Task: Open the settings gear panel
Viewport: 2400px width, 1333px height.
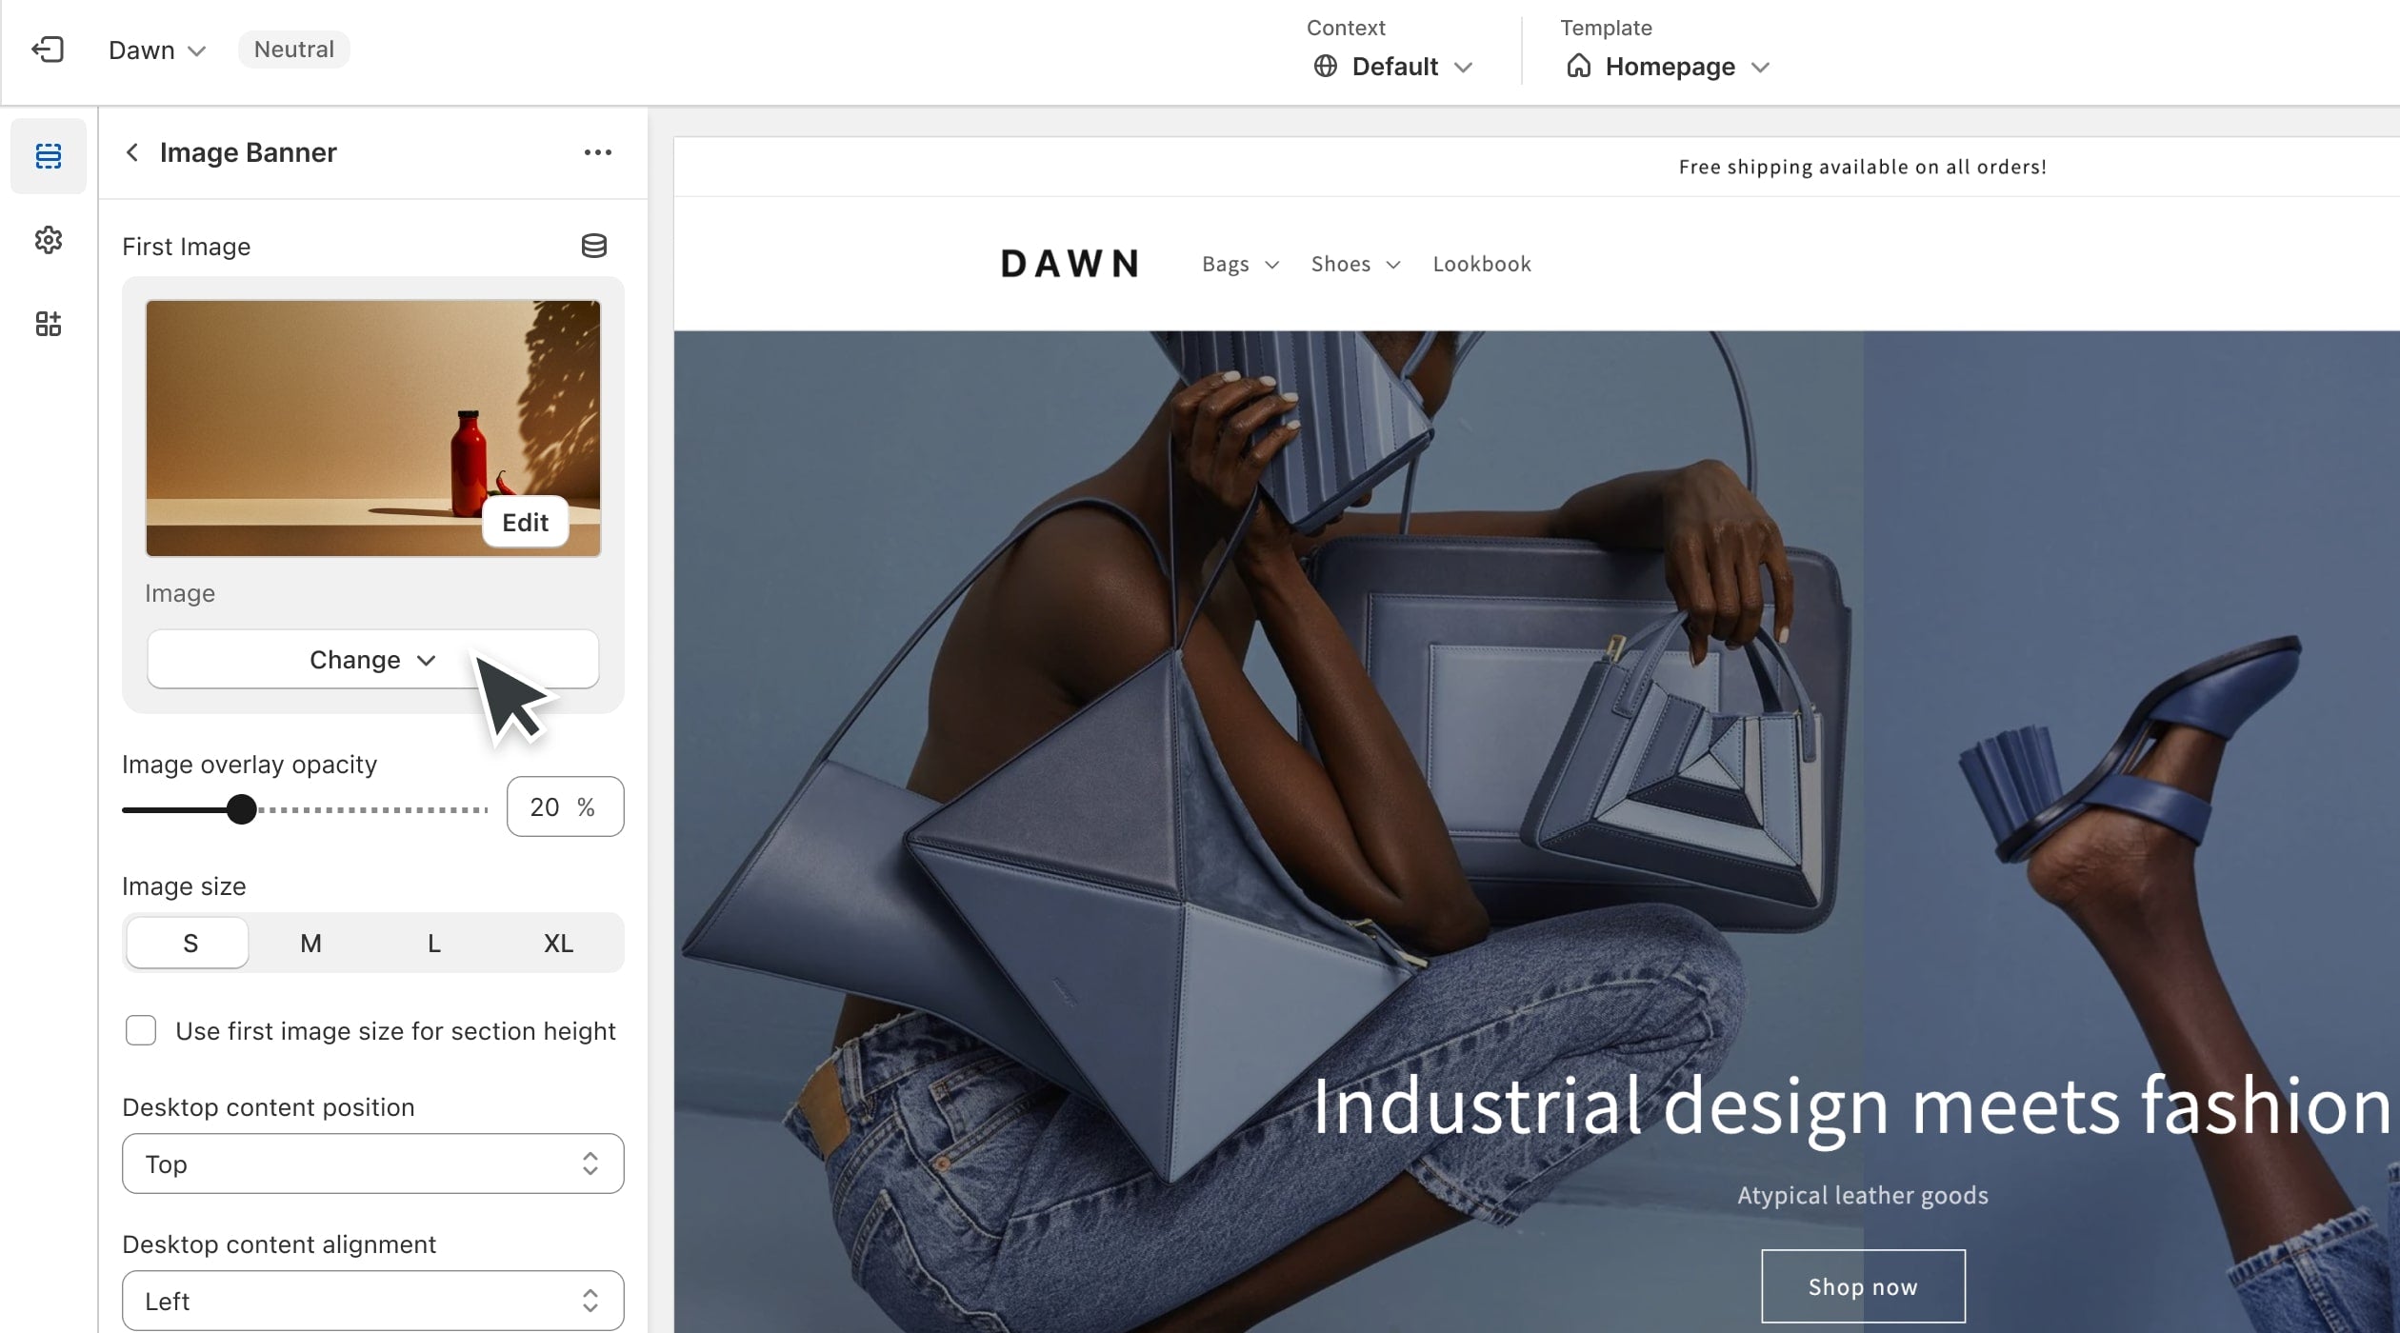Action: pyautogui.click(x=46, y=238)
